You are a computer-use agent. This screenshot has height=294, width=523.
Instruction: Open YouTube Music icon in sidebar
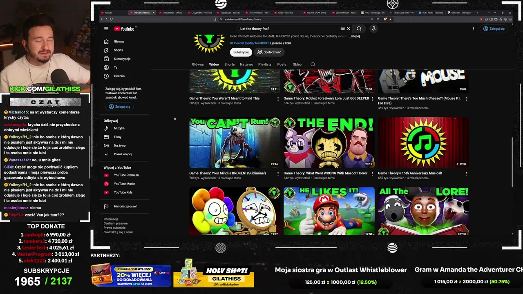click(106, 184)
